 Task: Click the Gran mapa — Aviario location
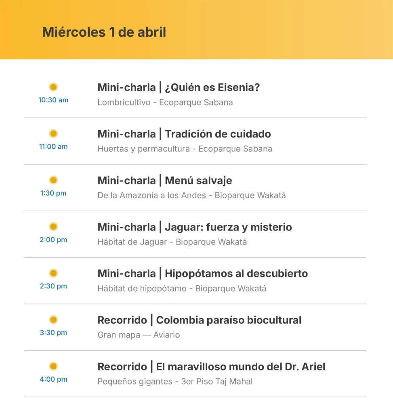(x=139, y=335)
